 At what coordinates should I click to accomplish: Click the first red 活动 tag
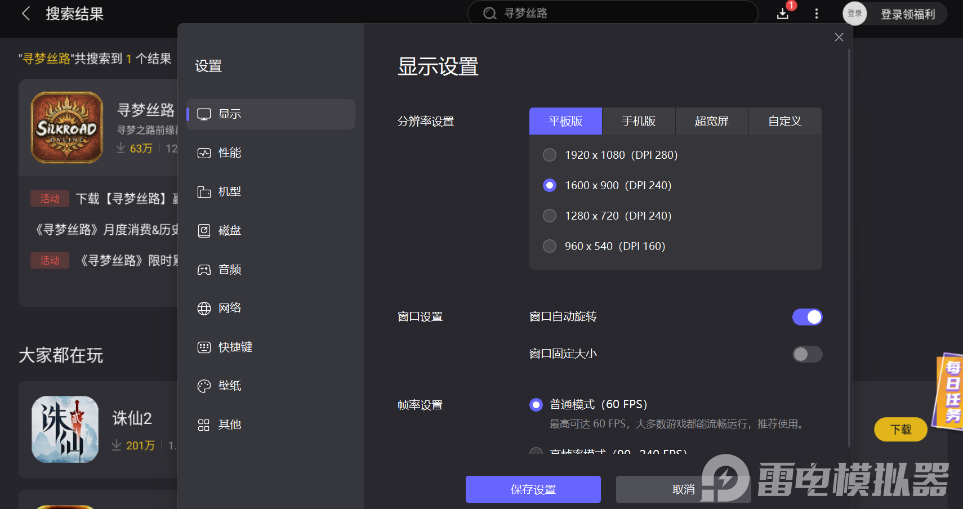pos(50,199)
